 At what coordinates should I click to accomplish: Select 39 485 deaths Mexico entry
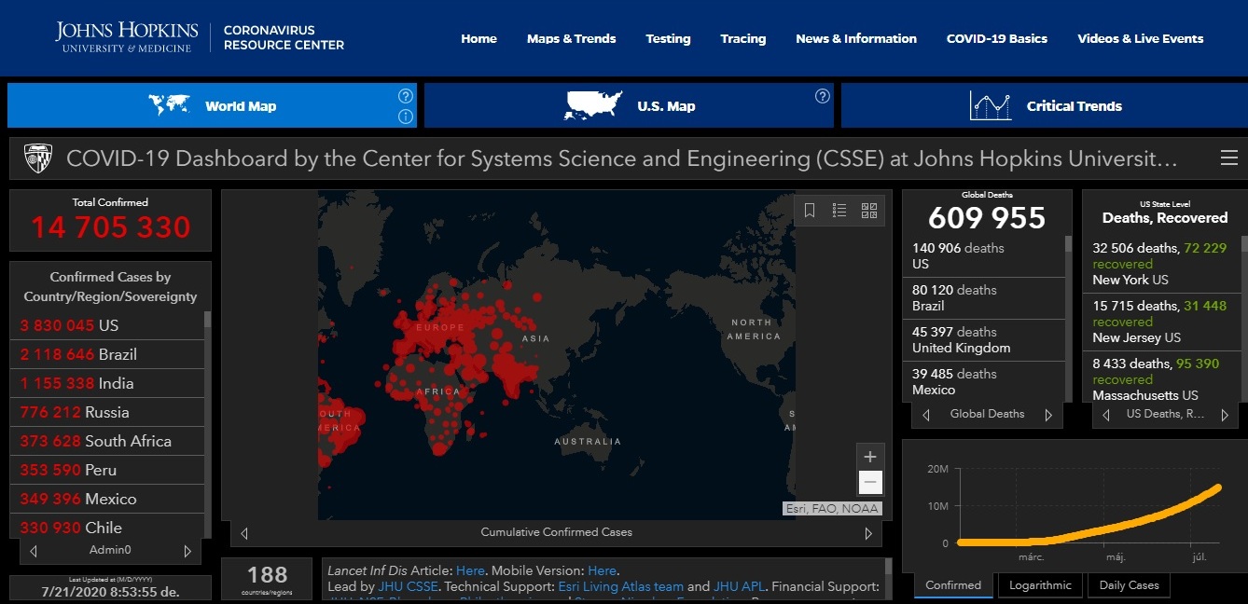[x=983, y=381]
